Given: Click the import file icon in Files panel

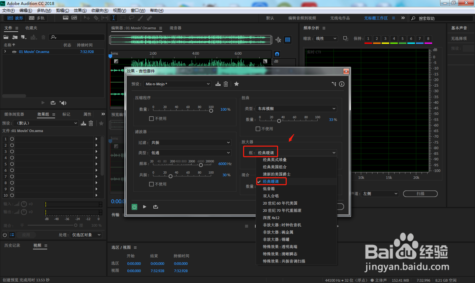Looking at the screenshot, I should coord(15,37).
